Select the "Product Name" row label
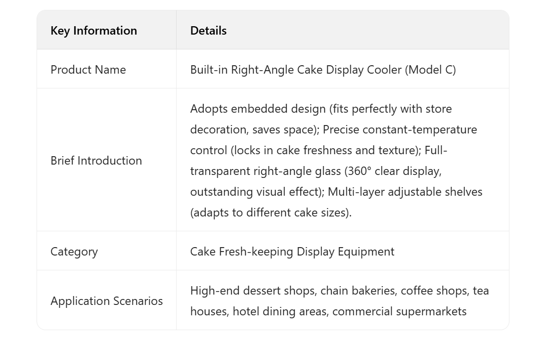549x342 pixels. tap(88, 70)
